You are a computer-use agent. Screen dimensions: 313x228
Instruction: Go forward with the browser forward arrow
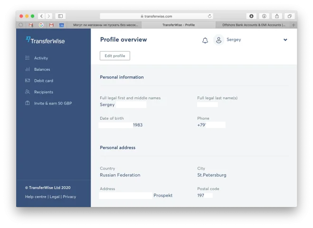tap(49, 16)
